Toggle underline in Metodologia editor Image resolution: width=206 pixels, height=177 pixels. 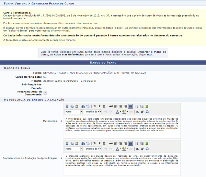104,106
